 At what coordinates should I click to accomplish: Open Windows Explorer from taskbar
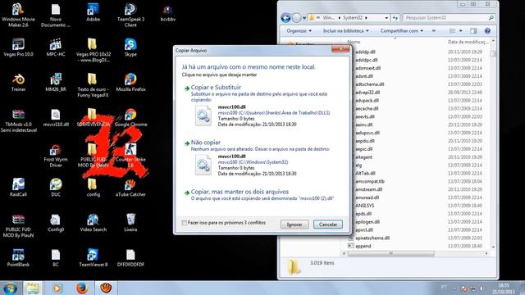pyautogui.click(x=33, y=288)
